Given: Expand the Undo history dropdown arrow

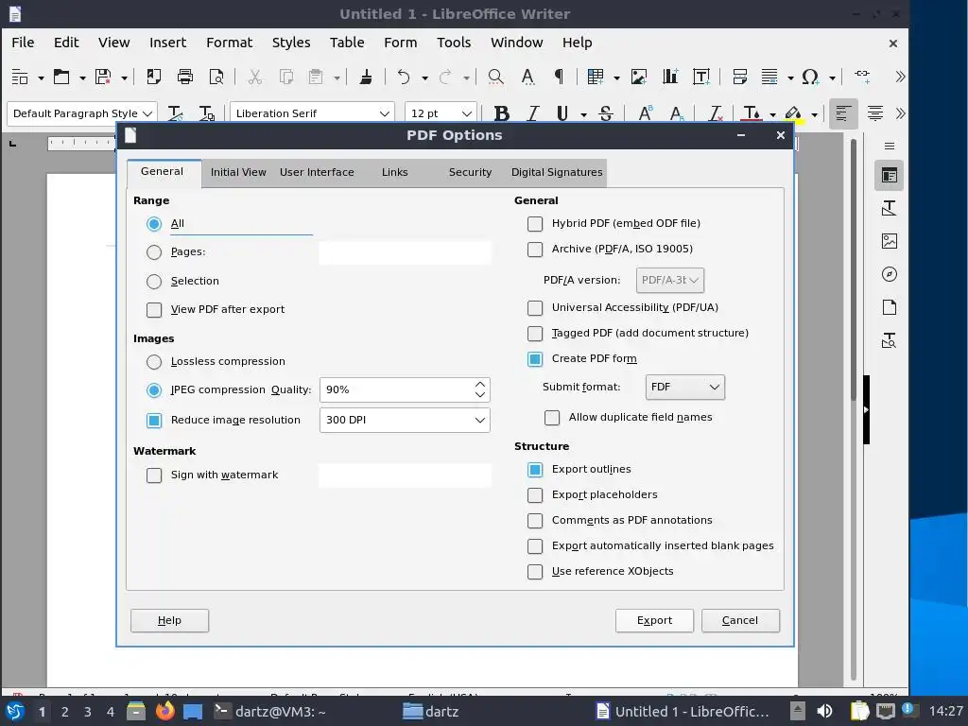Looking at the screenshot, I should [424, 78].
